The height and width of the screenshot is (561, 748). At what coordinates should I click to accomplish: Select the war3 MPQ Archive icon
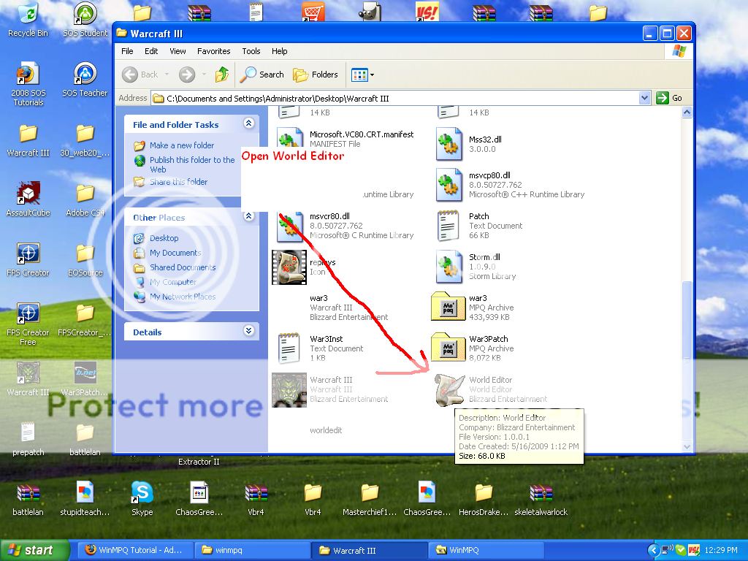pos(448,306)
